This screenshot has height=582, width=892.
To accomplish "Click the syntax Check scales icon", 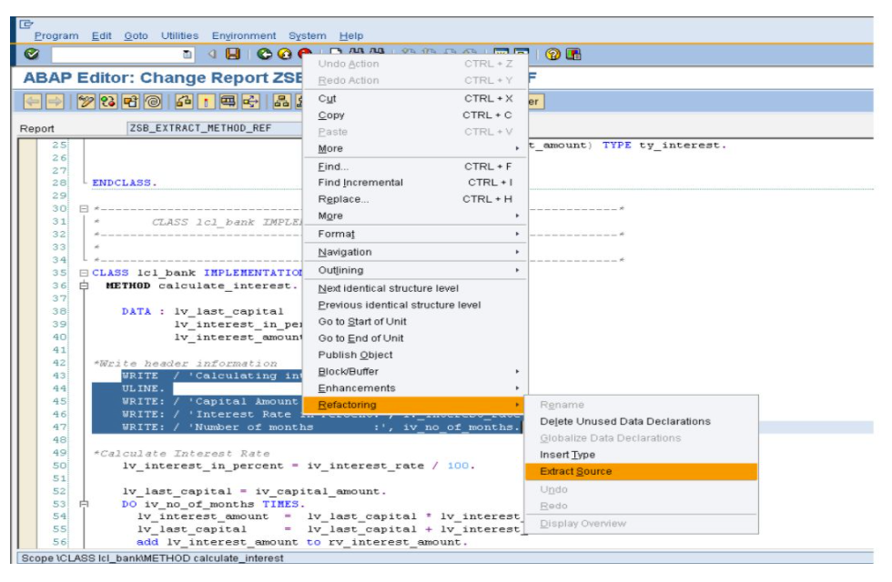I will click(183, 102).
